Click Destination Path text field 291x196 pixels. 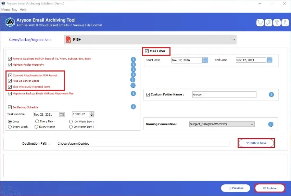tap(143, 144)
